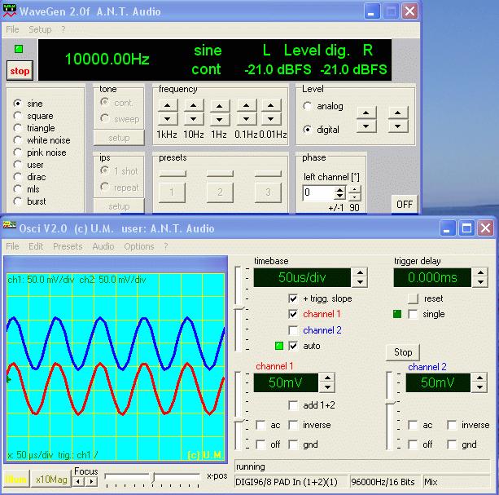Image resolution: width=499 pixels, height=495 pixels.
Task: Increment phase by 90 degrees arrow
Action: [354, 190]
